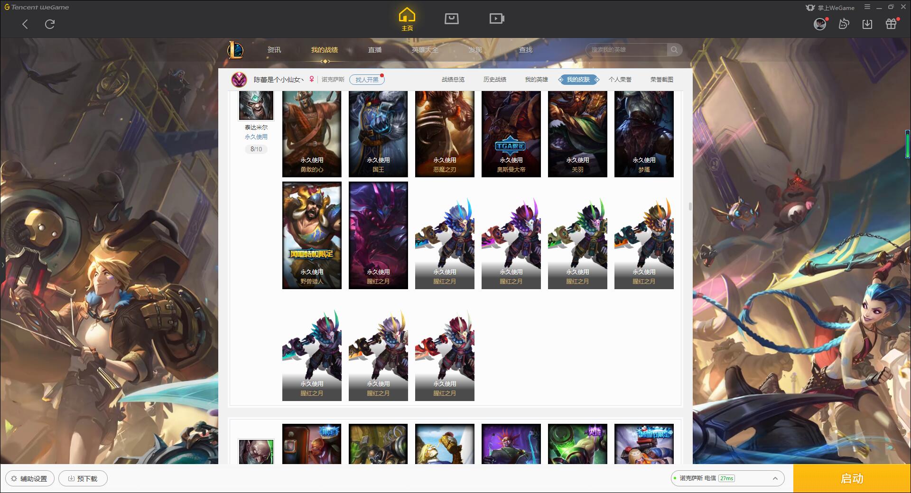
Task: Open the 掌上WeGame link
Action: (x=830, y=8)
